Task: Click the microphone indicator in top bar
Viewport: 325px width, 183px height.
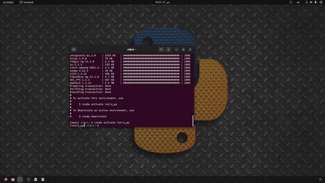Action: (x=316, y=2)
